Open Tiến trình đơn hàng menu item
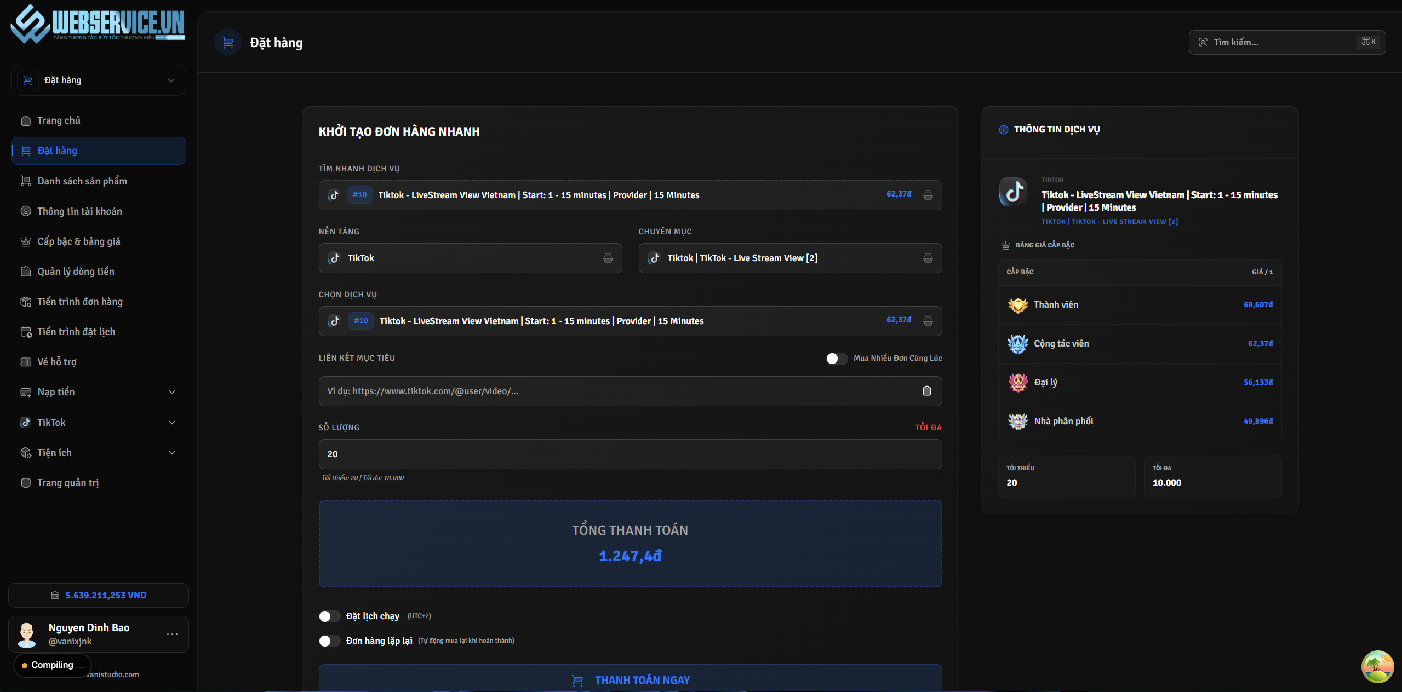1402x692 pixels. click(x=80, y=302)
